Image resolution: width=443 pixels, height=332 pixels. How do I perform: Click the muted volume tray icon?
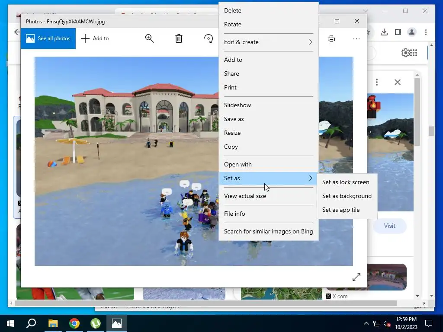387,323
